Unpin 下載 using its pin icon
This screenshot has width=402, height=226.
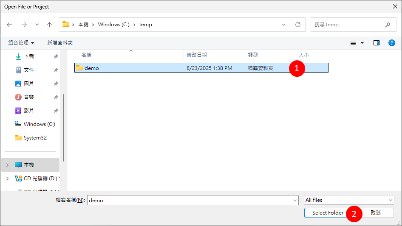56,56
